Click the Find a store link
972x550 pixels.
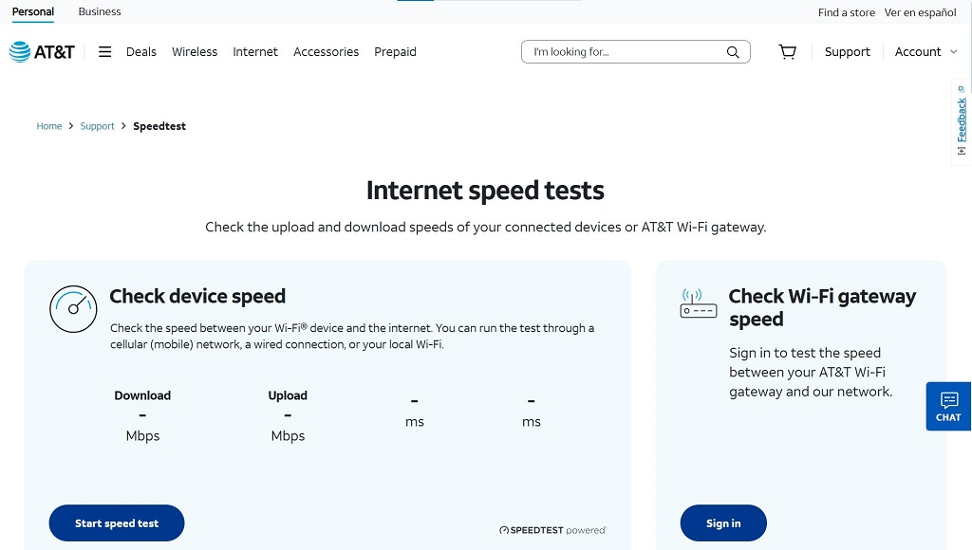847,13
